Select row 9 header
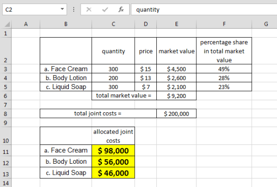 point(5,123)
